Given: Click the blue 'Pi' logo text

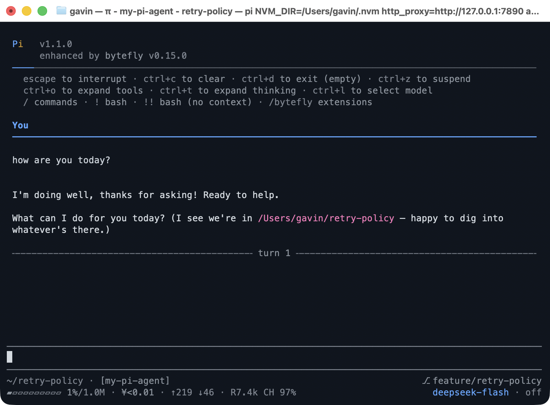Looking at the screenshot, I should [18, 44].
